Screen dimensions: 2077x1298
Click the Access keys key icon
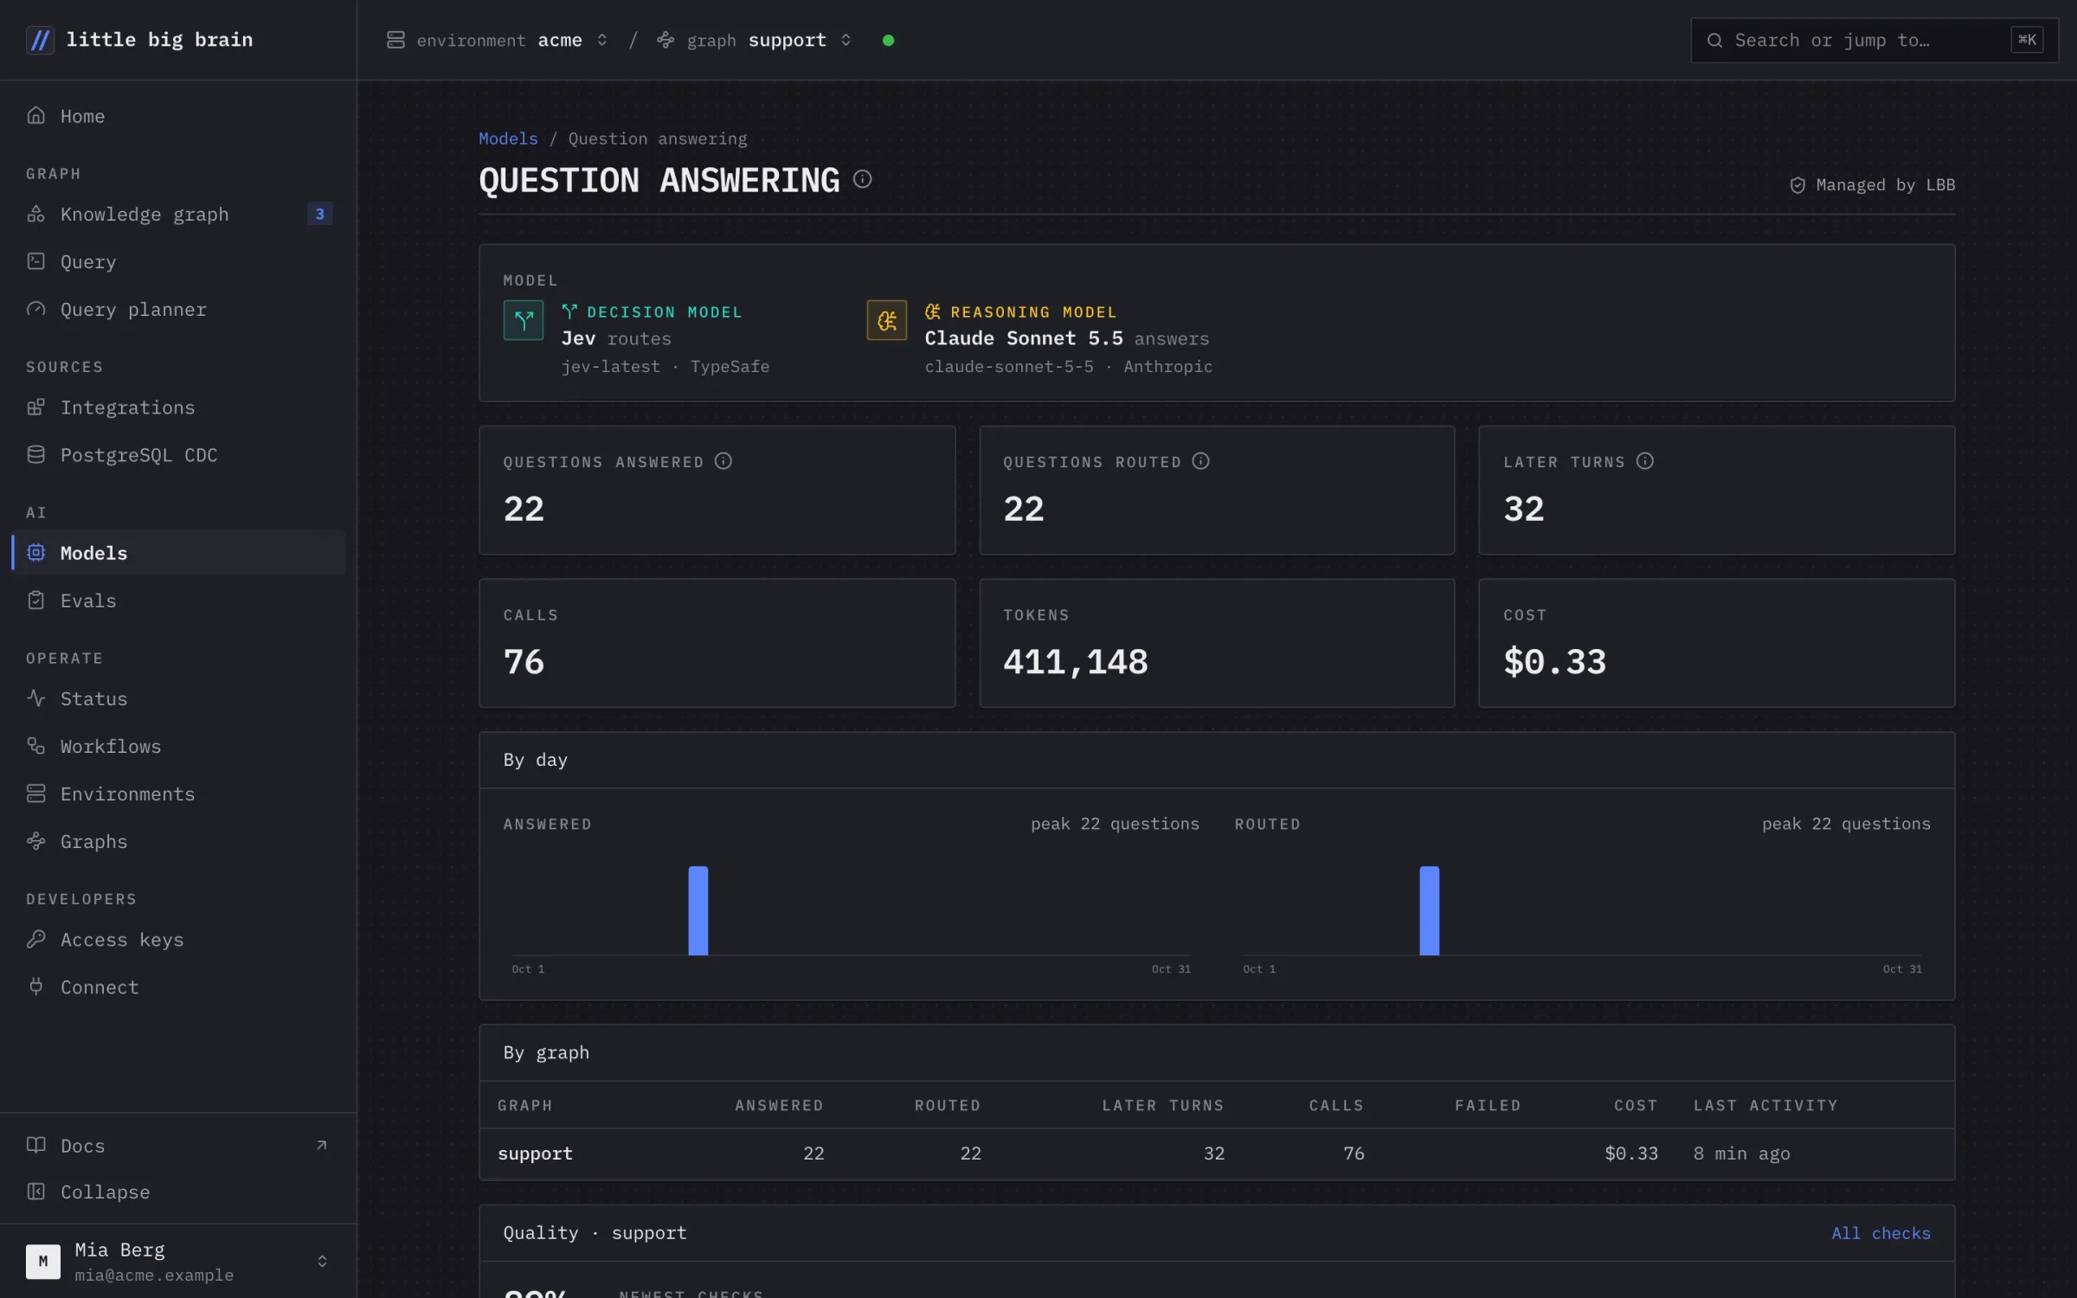[x=35, y=939]
